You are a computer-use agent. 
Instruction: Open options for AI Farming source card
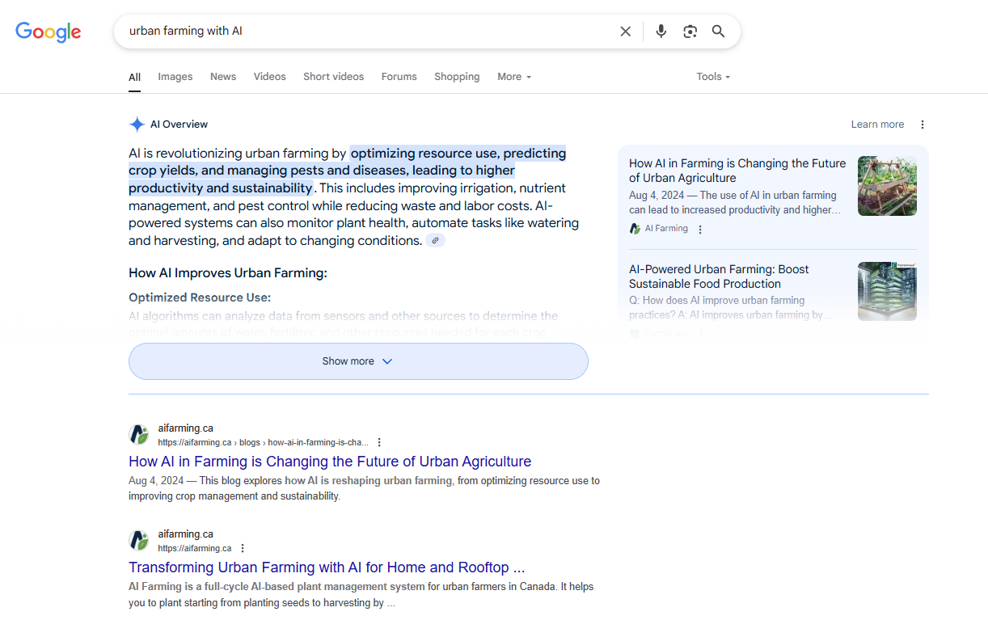700,230
